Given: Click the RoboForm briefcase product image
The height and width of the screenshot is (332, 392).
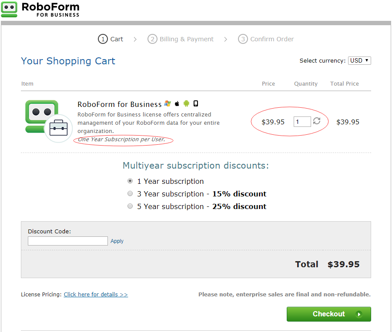Looking at the screenshot, I should [48, 121].
